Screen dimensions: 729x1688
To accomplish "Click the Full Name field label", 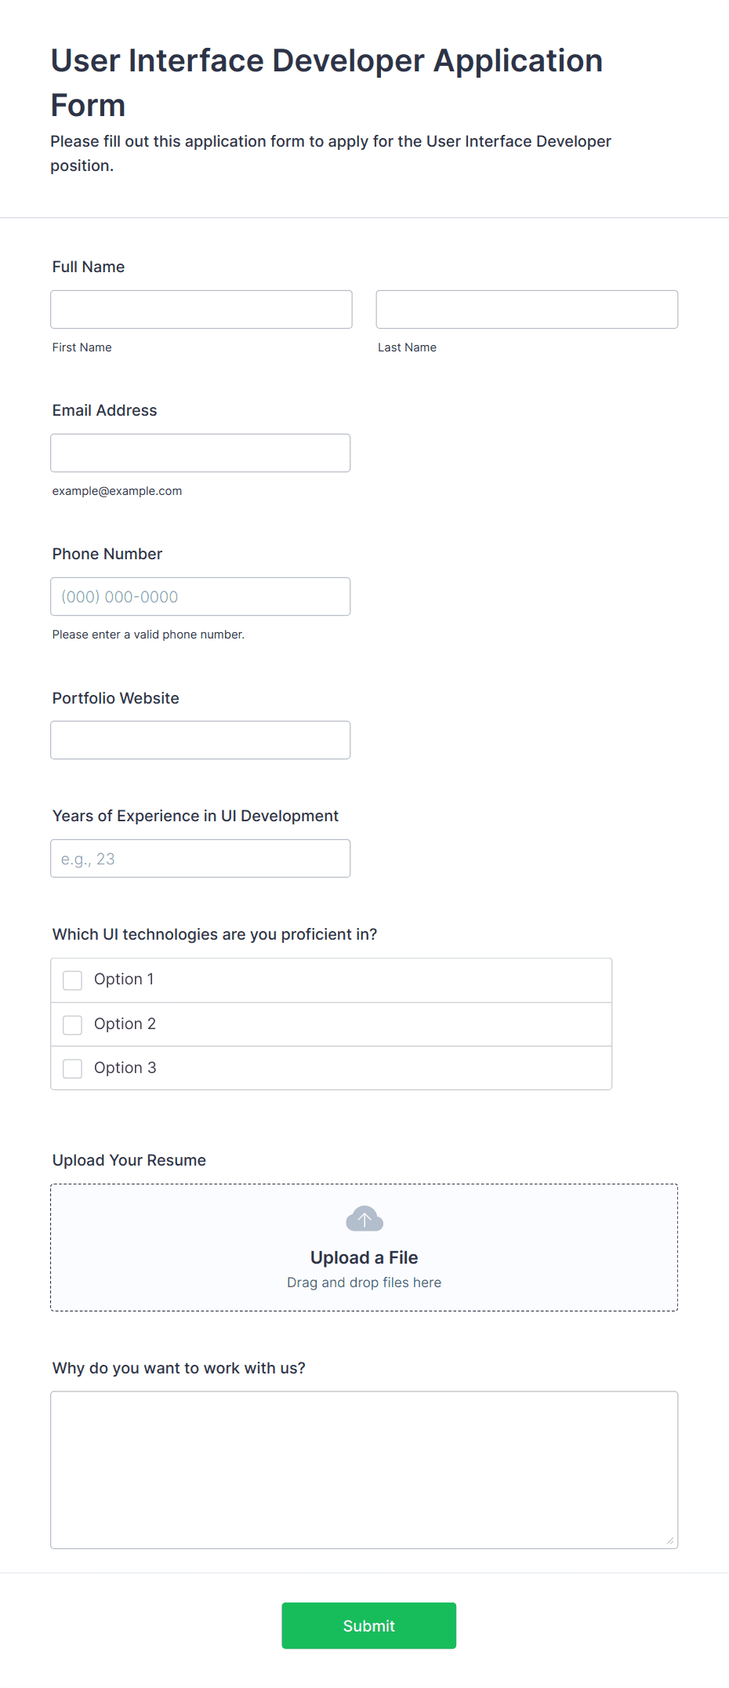I will pos(89,267).
